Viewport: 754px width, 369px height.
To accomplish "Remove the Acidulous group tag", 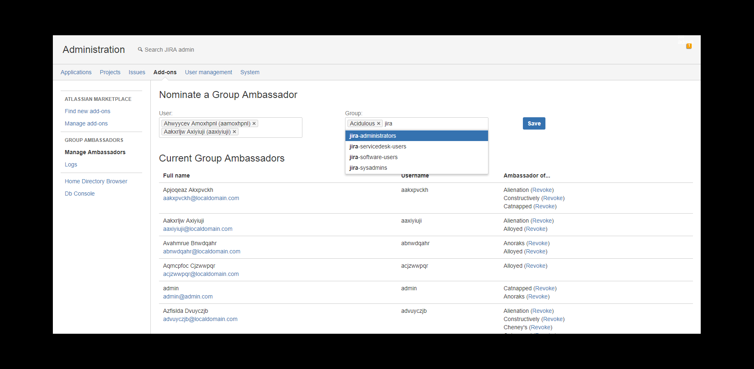I will click(x=379, y=123).
